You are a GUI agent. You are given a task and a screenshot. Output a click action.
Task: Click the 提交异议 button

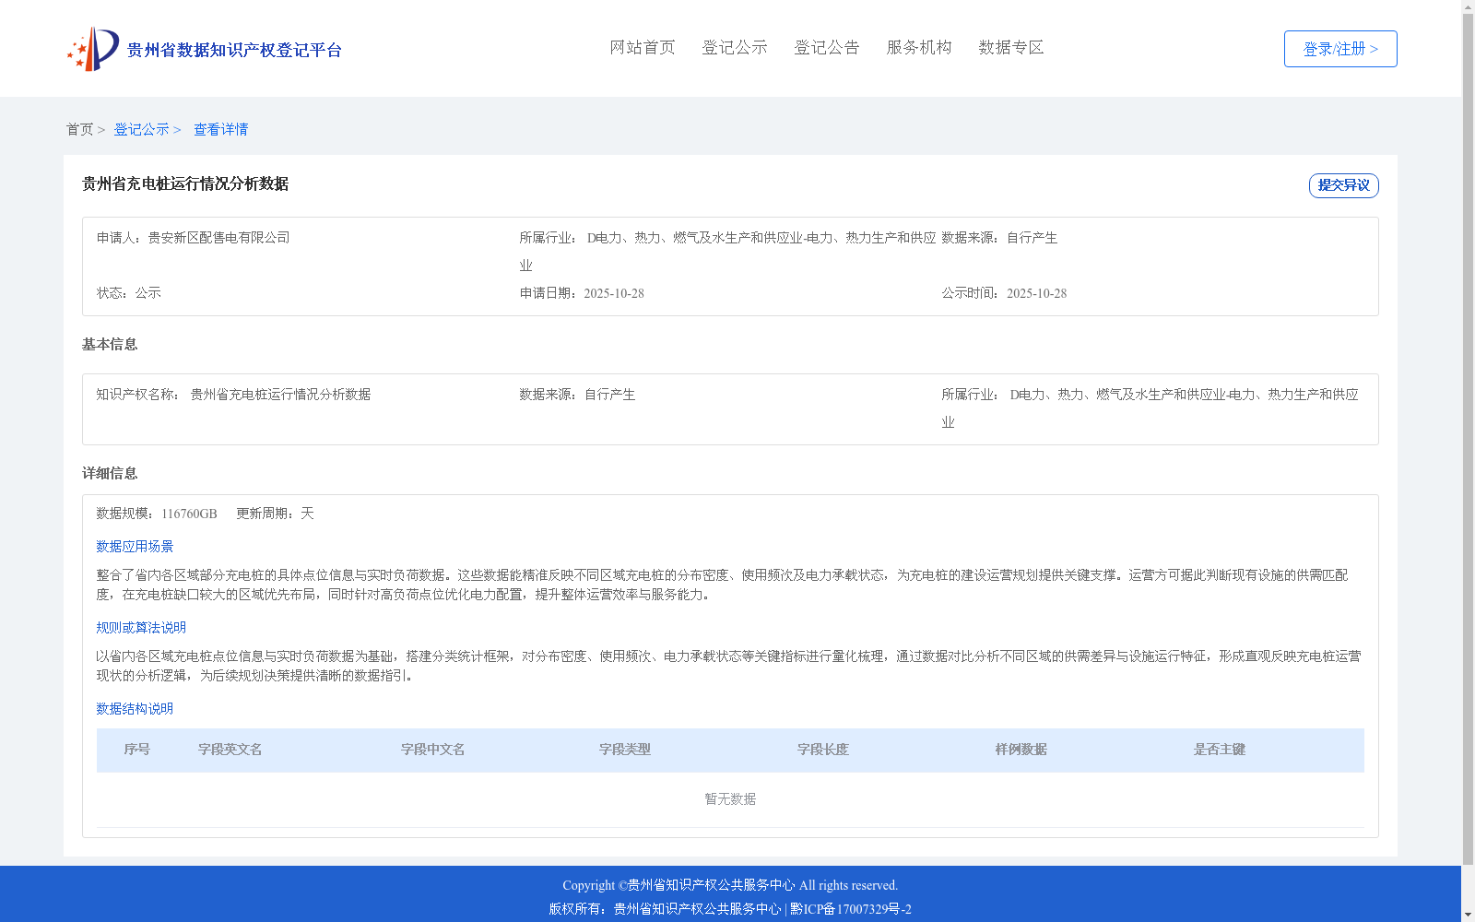point(1342,185)
